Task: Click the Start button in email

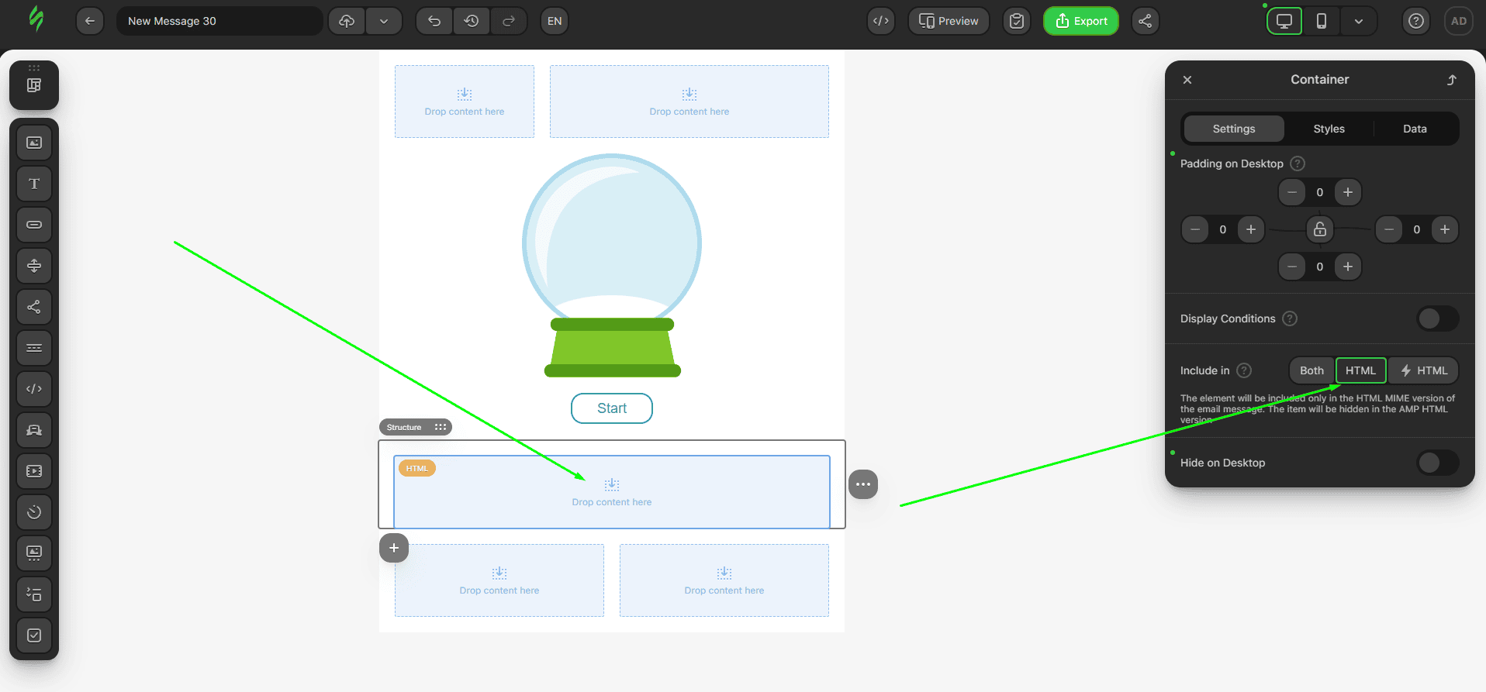Action: click(x=612, y=408)
